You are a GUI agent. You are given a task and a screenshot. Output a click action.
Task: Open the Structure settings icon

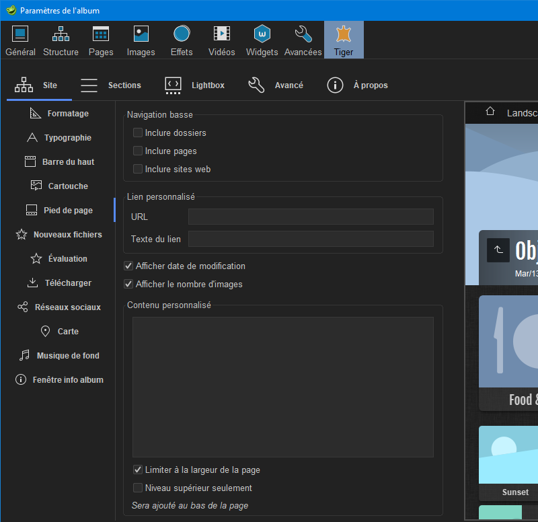point(61,40)
